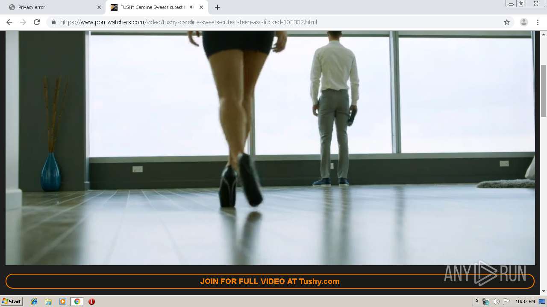This screenshot has width=547, height=307.
Task: Open the Action Center flag icon
Action: point(506,301)
